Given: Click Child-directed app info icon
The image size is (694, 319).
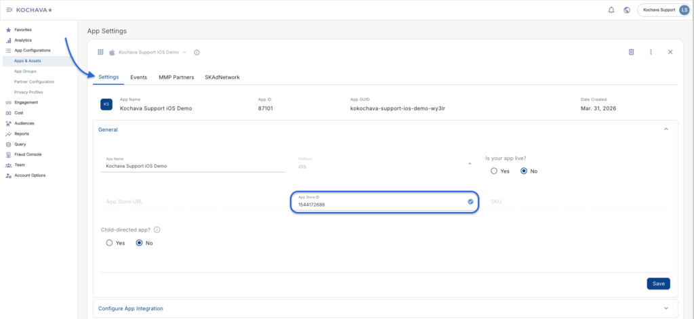Looking at the screenshot, I should tap(157, 230).
